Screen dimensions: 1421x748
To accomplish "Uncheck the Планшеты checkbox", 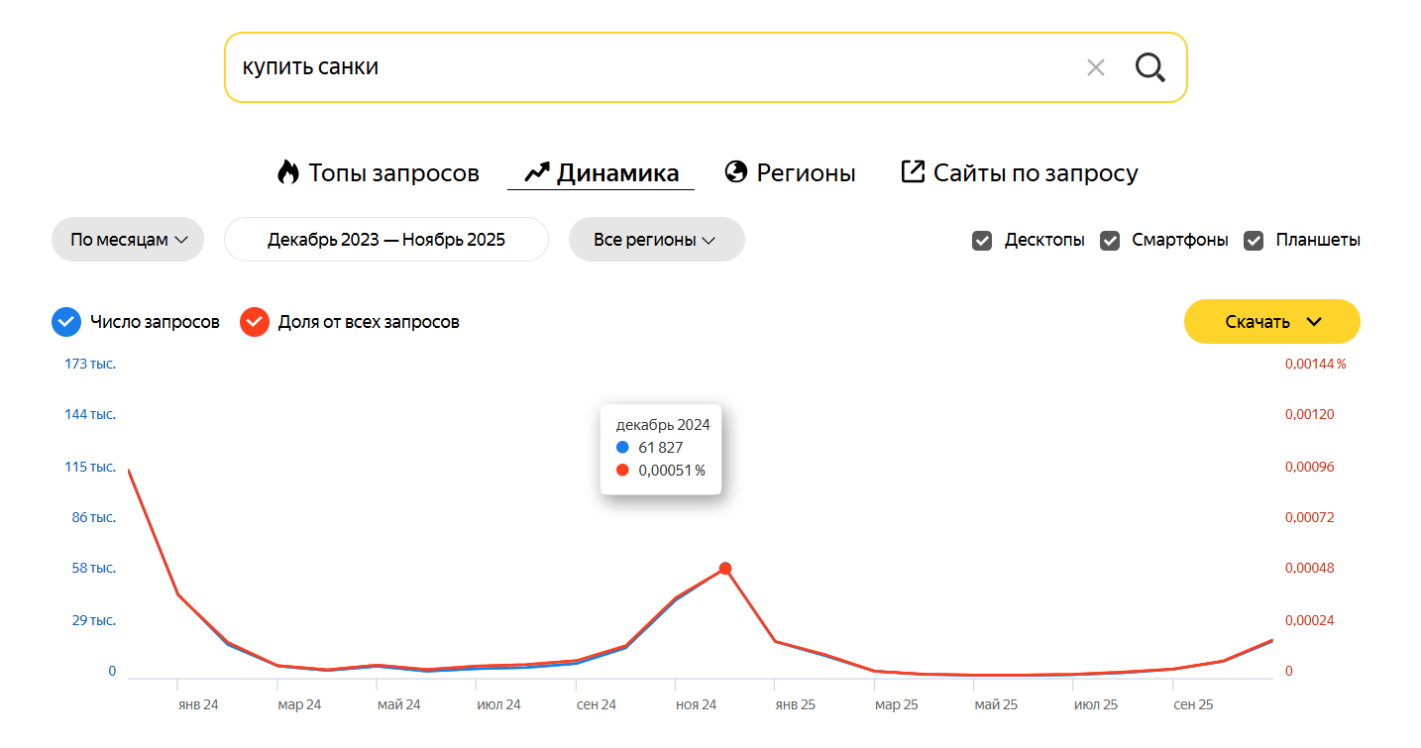I will pos(1255,240).
